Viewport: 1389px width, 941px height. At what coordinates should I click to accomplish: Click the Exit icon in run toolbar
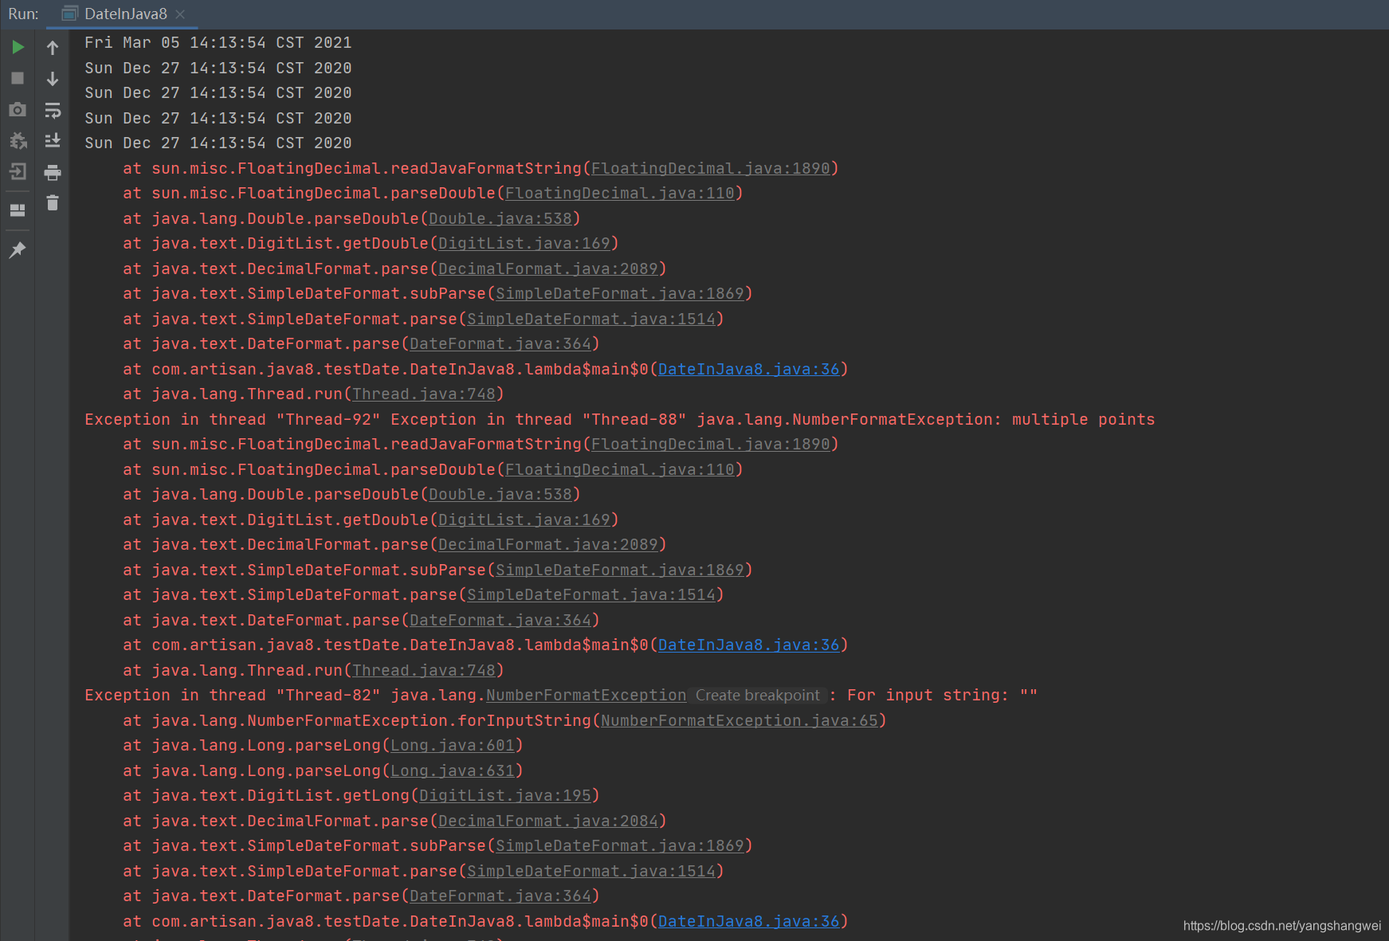click(x=18, y=171)
